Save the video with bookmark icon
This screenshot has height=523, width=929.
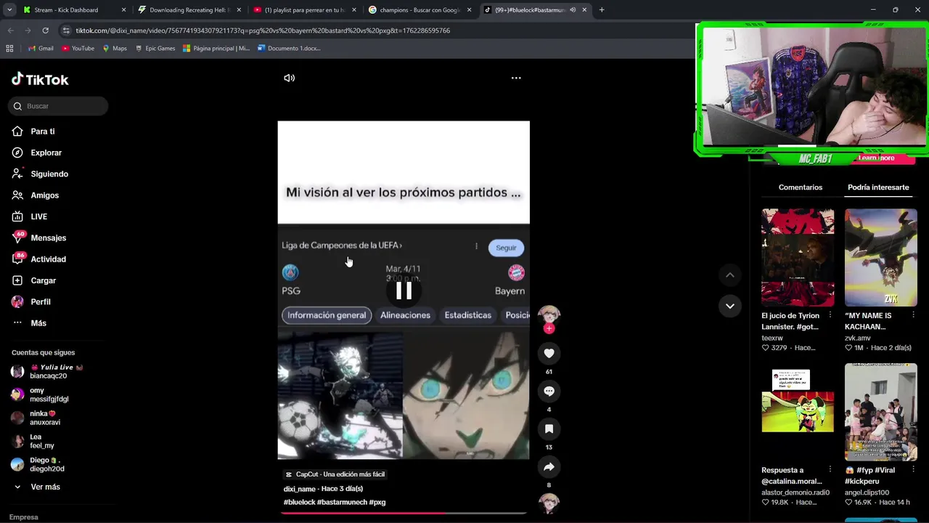(549, 429)
